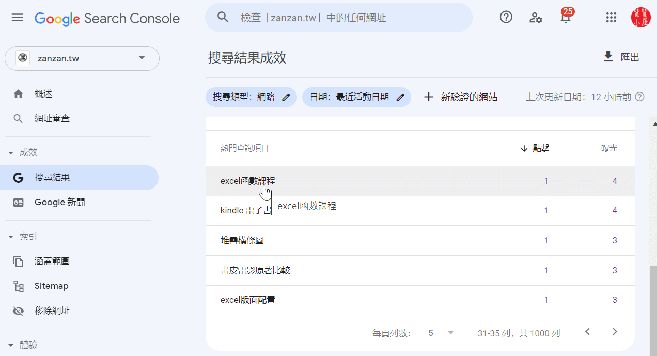Click pencil icon on 日期 chip
Screen dimensions: 657x356
click(x=400, y=97)
